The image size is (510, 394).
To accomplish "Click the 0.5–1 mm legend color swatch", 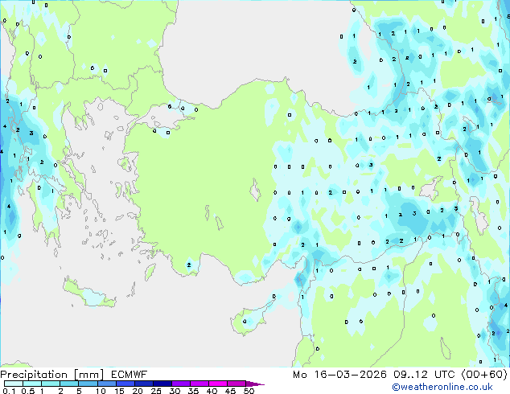I will pyautogui.click(x=32, y=384).
